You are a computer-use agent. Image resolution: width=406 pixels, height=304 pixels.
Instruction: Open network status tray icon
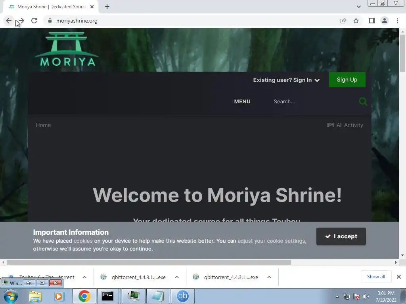click(x=347, y=296)
